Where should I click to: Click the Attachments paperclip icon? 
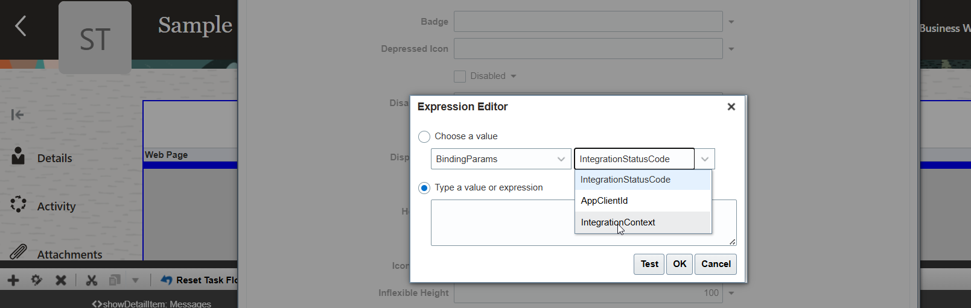(19, 251)
